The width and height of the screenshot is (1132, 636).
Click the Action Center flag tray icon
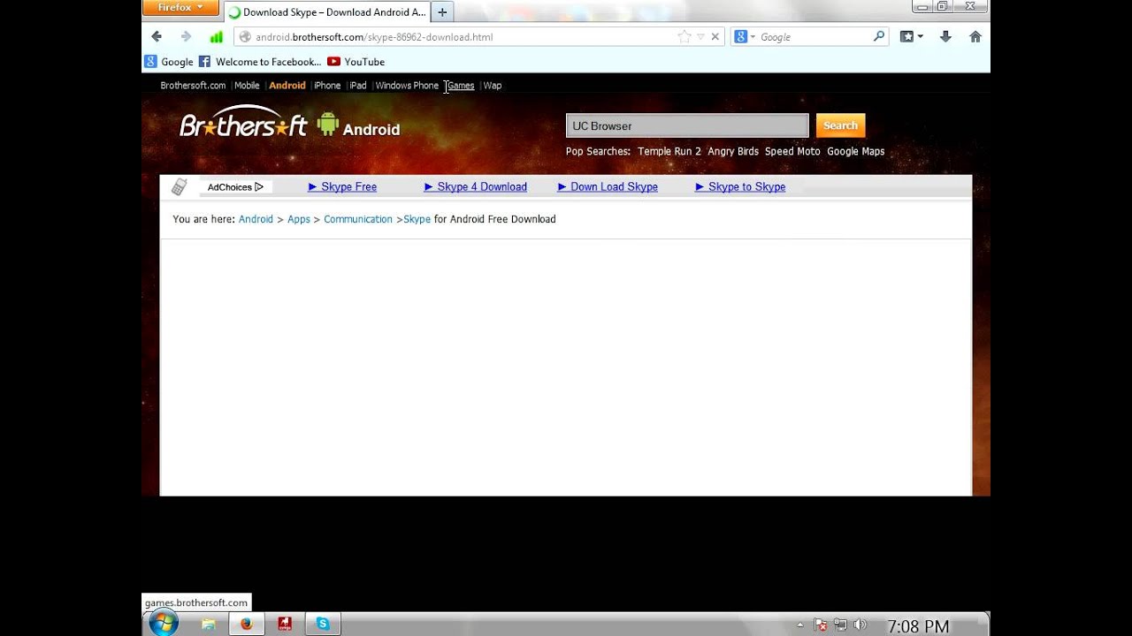click(x=821, y=625)
